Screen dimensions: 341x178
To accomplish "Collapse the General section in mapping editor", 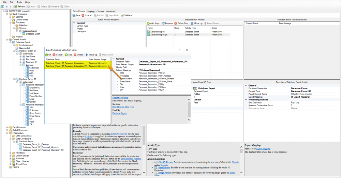I will tap(114, 59).
